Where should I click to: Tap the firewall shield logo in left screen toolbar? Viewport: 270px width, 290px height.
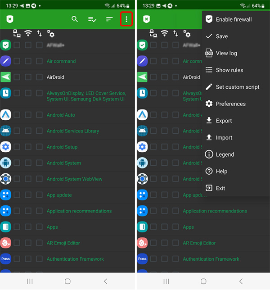10,19
